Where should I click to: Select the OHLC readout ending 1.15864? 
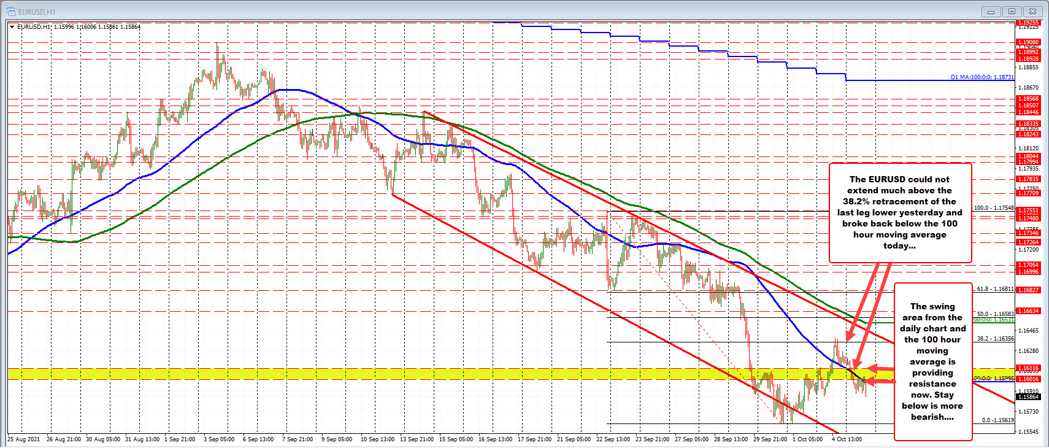[97, 27]
